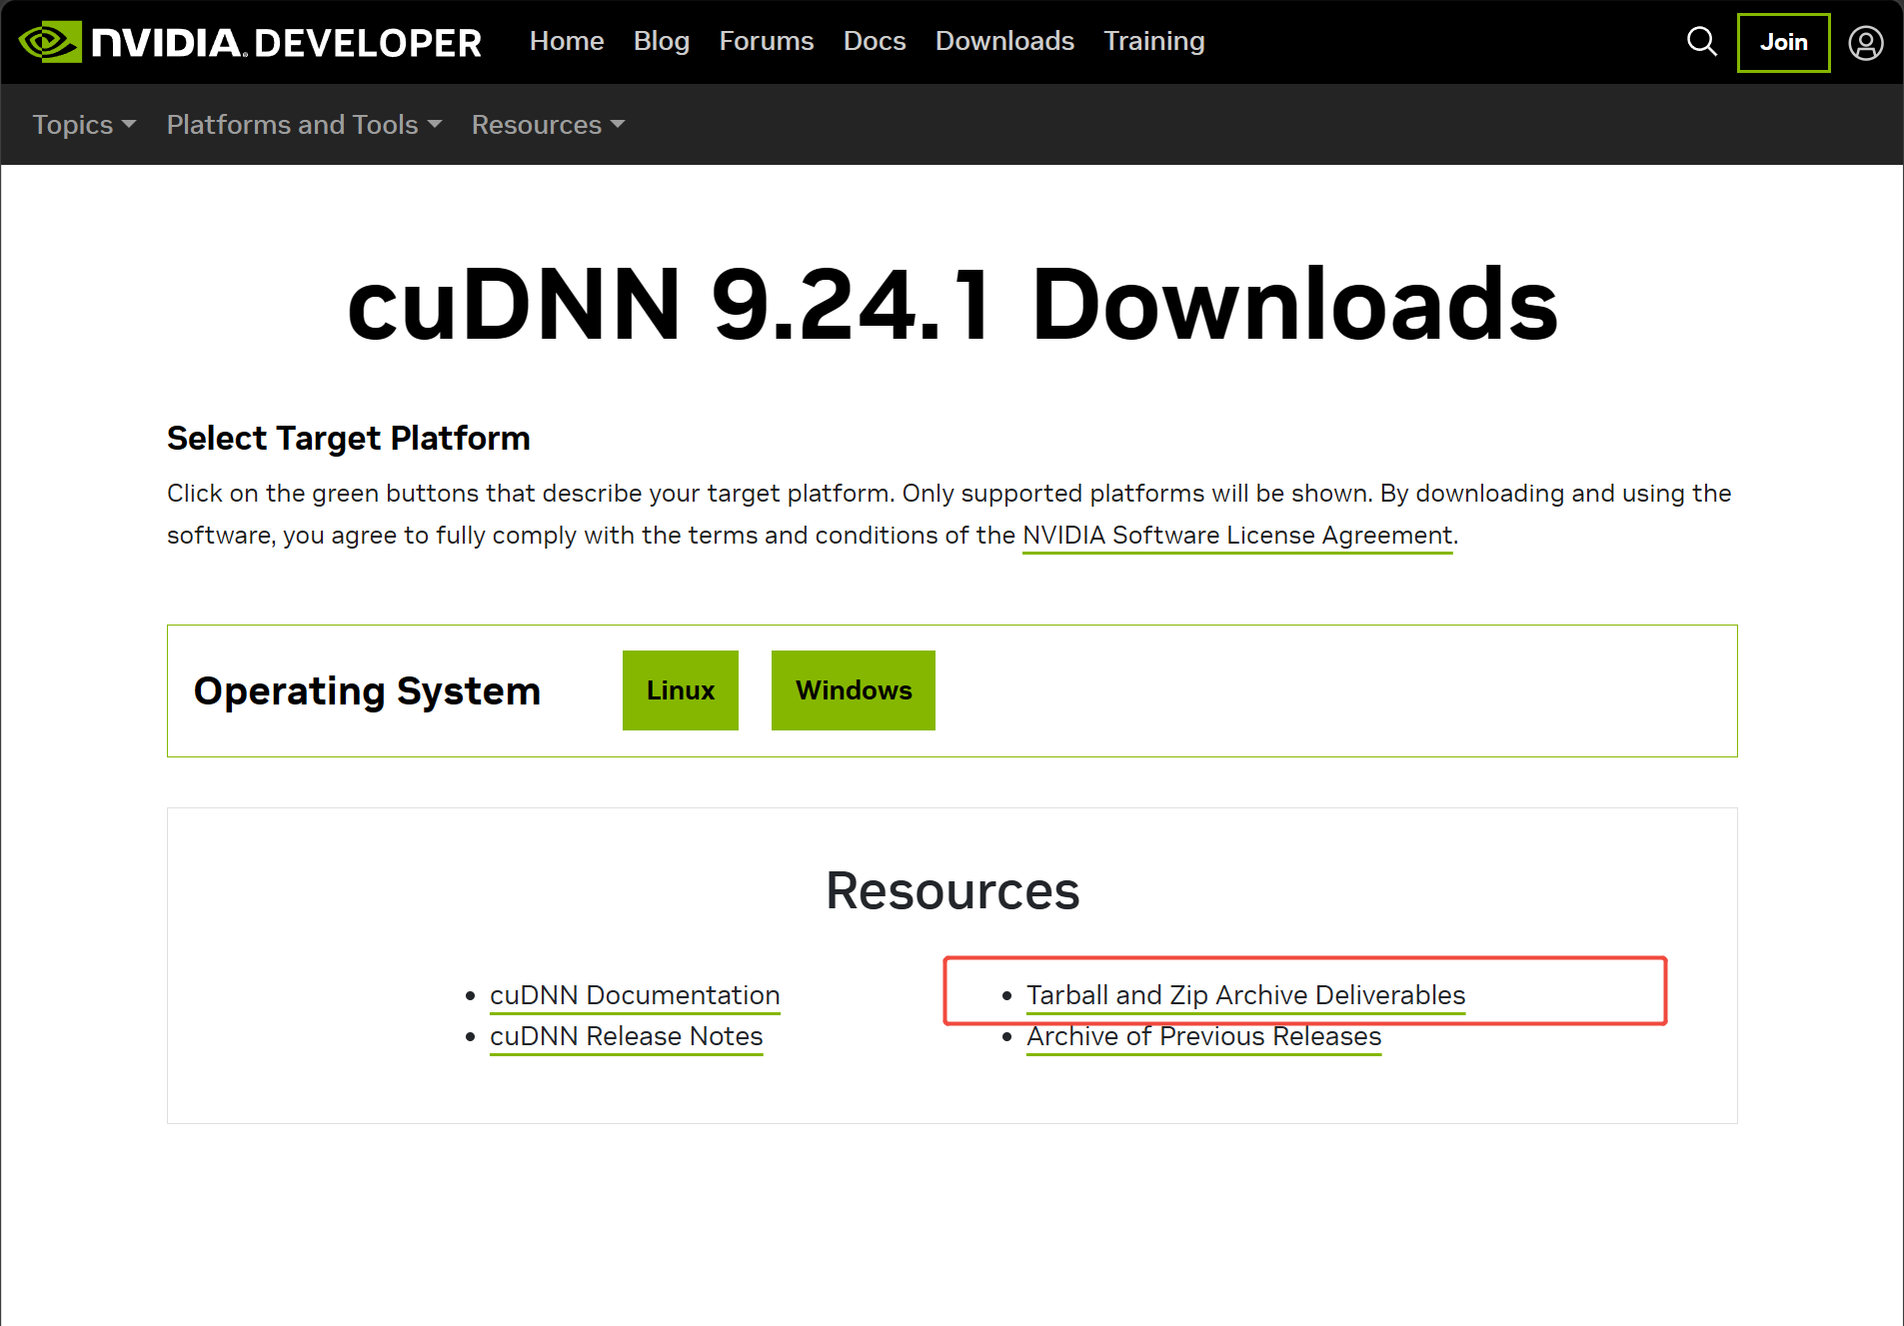Select Linux as the operating system
The width and height of the screenshot is (1904, 1326).
[x=681, y=690]
